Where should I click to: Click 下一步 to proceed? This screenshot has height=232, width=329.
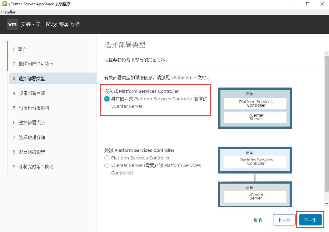310,220
